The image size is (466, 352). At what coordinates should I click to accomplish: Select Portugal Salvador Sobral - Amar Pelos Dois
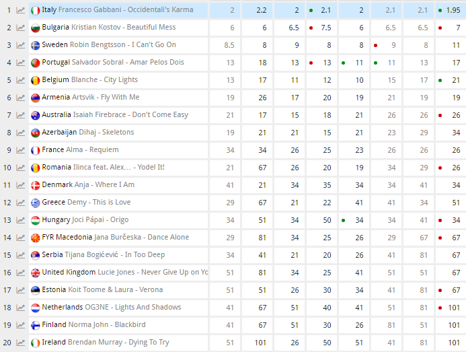pos(112,63)
